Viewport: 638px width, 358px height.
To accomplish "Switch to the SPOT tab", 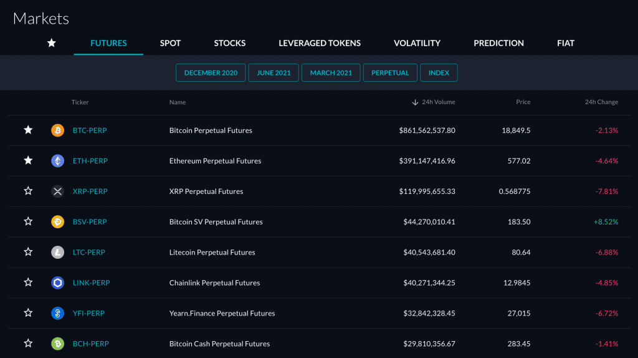I will click(x=170, y=43).
